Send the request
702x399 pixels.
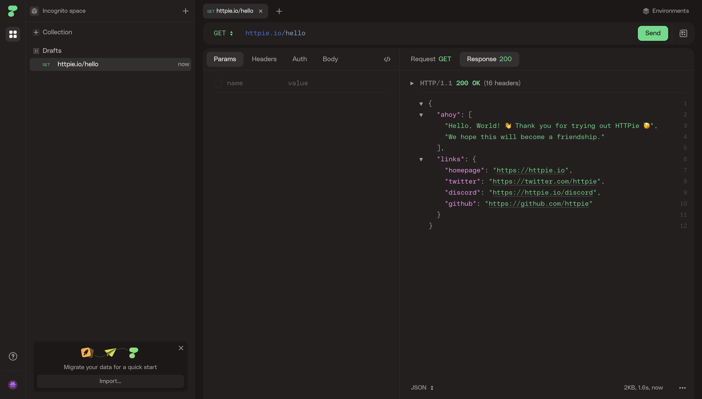point(653,33)
